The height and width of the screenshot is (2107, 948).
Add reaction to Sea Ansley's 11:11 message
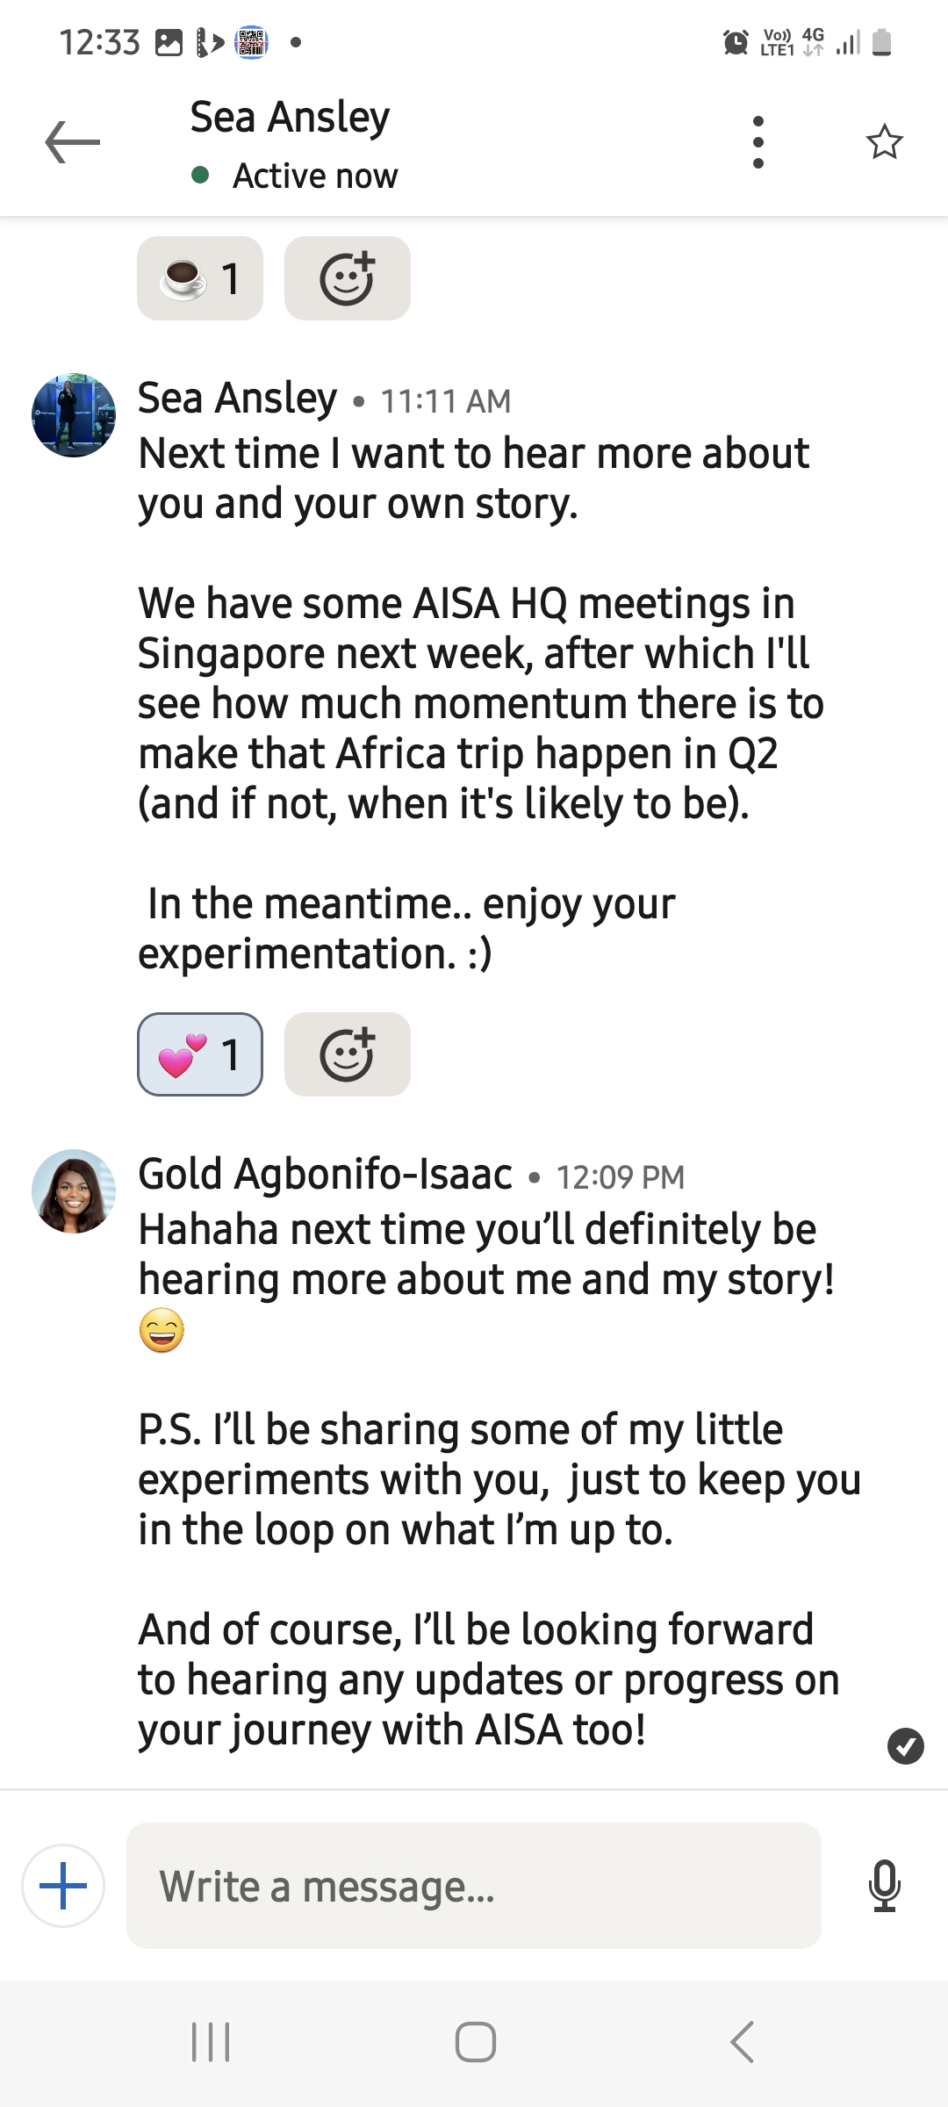(347, 1054)
